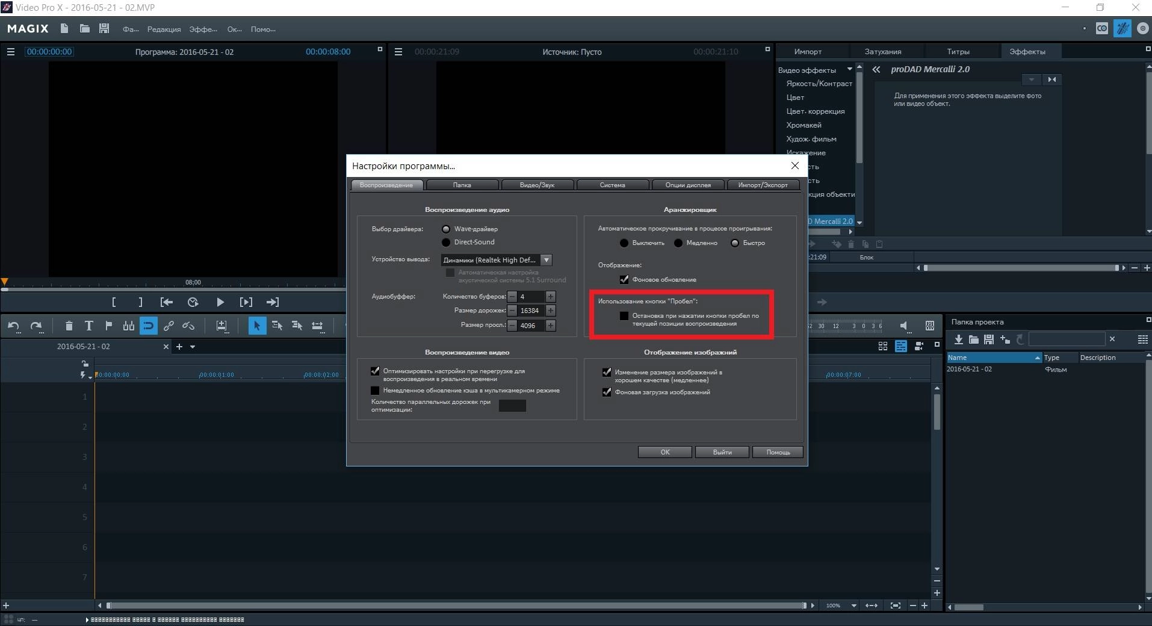Toggle the Фоновое обновление checkbox

(624, 279)
